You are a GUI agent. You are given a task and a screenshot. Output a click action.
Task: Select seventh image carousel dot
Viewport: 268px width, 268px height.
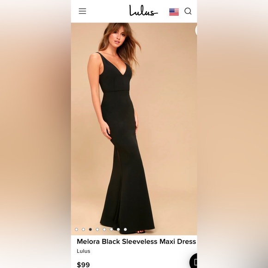pyautogui.click(x=118, y=229)
